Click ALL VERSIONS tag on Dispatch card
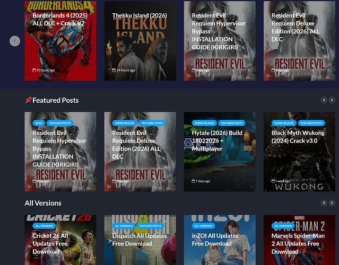This screenshot has width=339, height=265. coord(124,226)
